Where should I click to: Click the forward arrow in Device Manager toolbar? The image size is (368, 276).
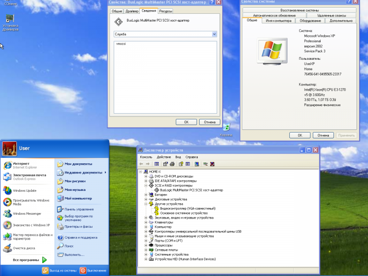(x=148, y=164)
